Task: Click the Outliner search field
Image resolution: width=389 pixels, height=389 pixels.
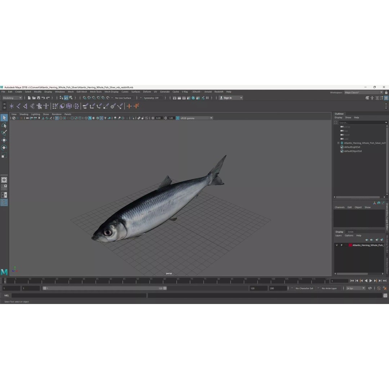Action: 363,122
